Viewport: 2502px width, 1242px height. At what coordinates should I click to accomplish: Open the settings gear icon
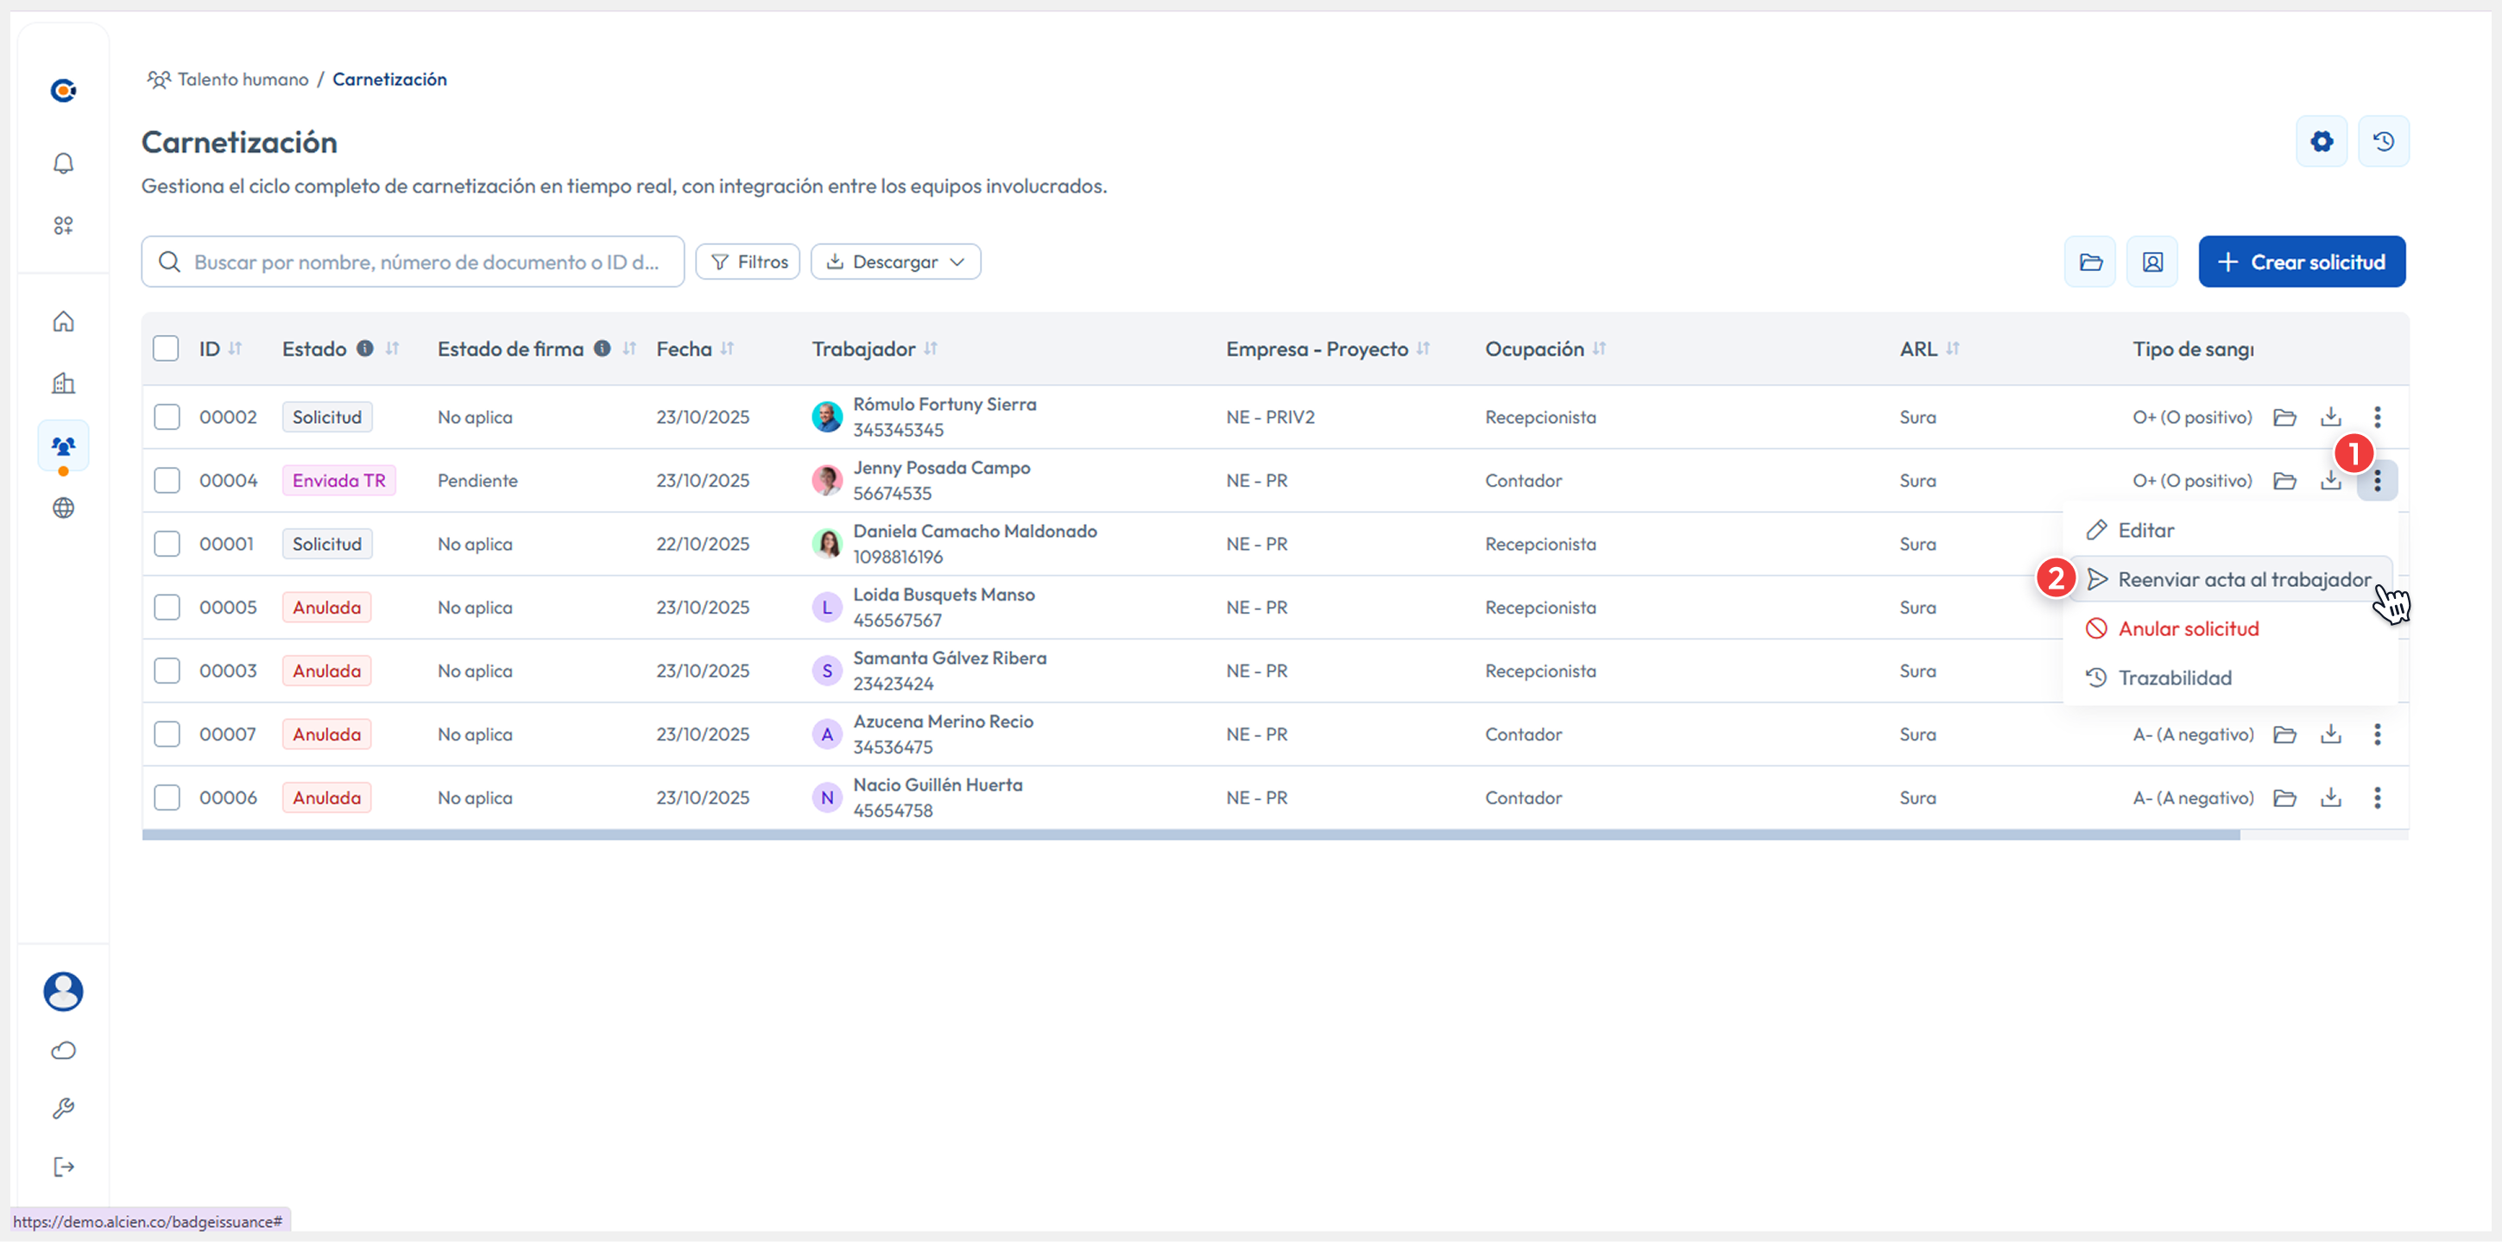pos(2322,142)
